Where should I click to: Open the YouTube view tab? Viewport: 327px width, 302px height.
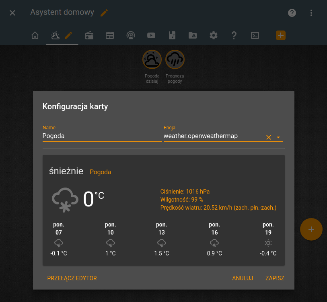pos(151,35)
